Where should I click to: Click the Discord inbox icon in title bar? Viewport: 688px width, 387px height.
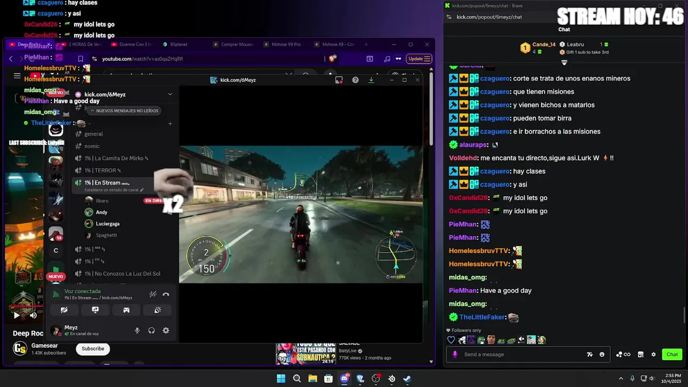[339, 80]
